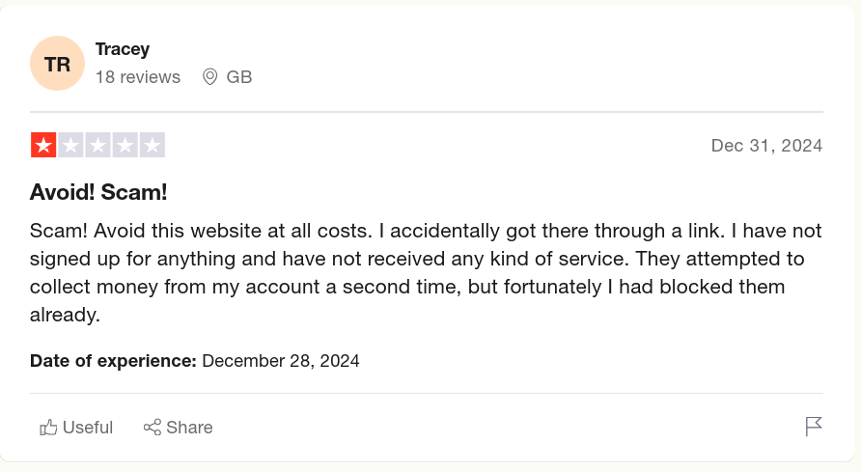Viewport: 861px width, 472px height.
Task: Click the share network icon
Action: click(x=153, y=428)
